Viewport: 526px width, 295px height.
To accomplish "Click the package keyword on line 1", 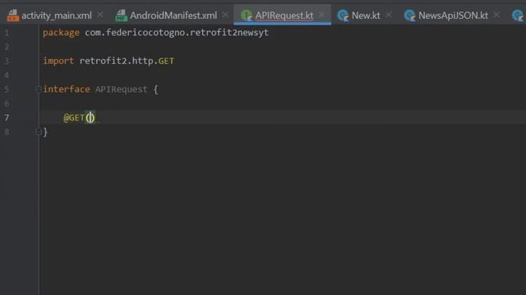I will coord(61,33).
